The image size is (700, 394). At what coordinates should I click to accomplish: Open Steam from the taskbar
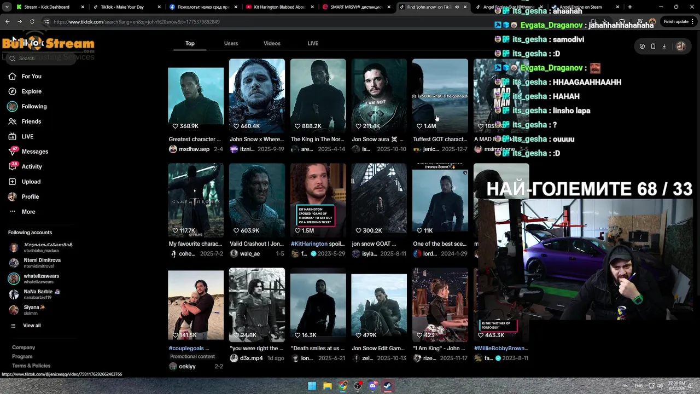388,386
